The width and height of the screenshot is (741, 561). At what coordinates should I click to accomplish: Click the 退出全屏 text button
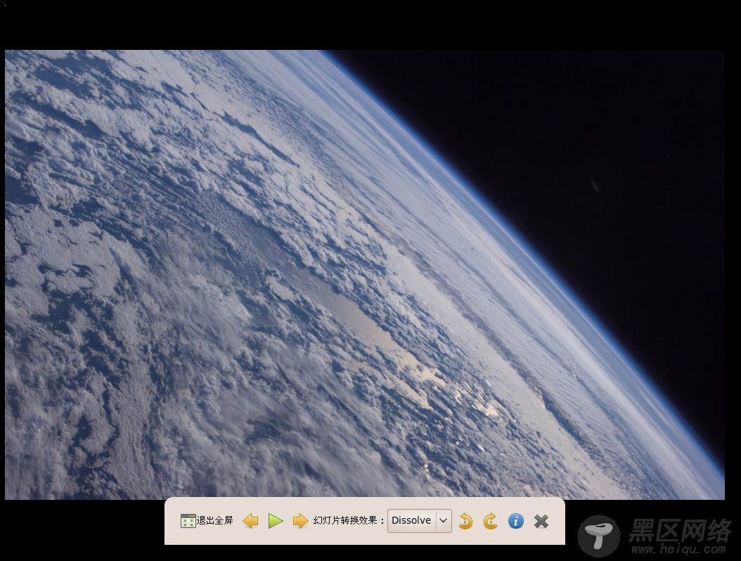pos(215,520)
